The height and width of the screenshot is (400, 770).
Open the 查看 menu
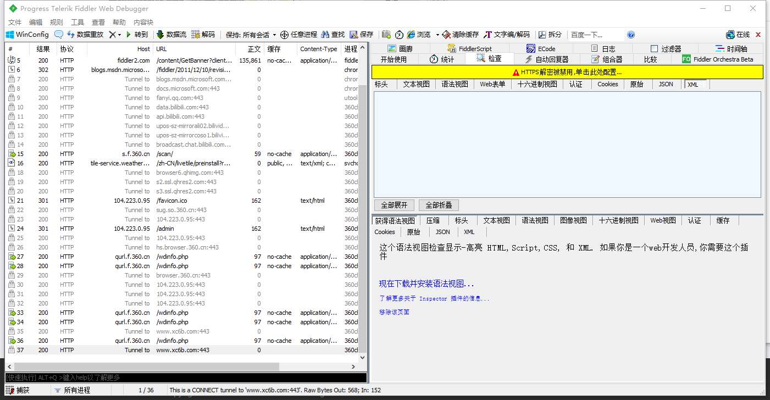(98, 23)
